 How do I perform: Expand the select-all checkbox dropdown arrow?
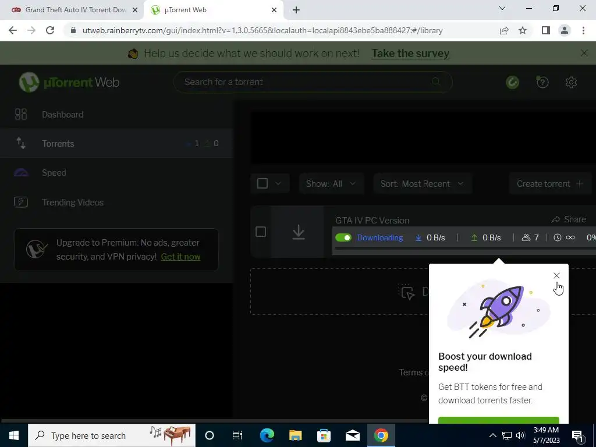278,183
